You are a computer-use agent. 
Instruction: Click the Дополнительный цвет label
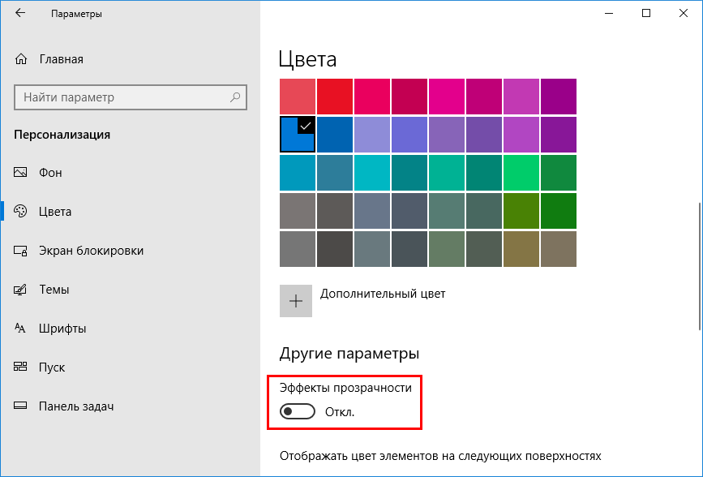coord(383,294)
